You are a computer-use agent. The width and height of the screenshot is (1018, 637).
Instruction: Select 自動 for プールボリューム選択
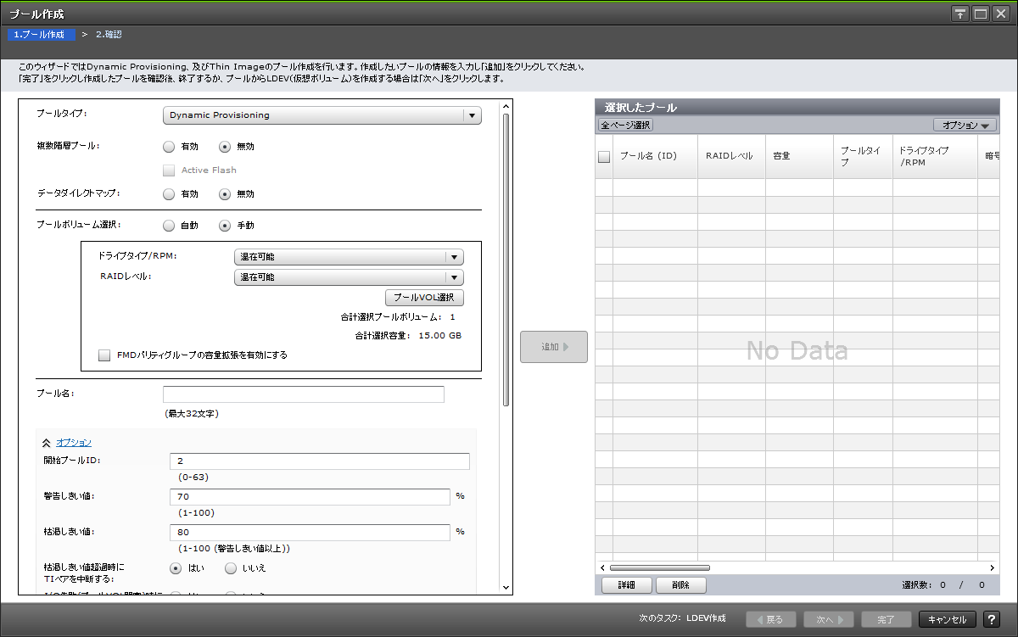click(169, 225)
